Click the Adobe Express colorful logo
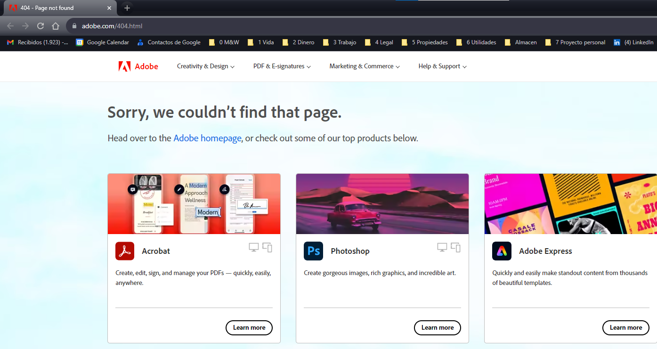The height and width of the screenshot is (349, 657). 502,251
